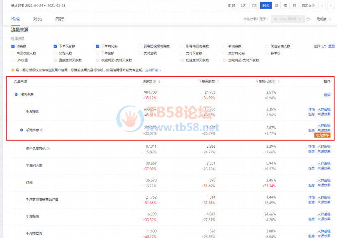337x238 pixels.
Task: Click help icon next to 手淘推荐
Action: pos(42,130)
